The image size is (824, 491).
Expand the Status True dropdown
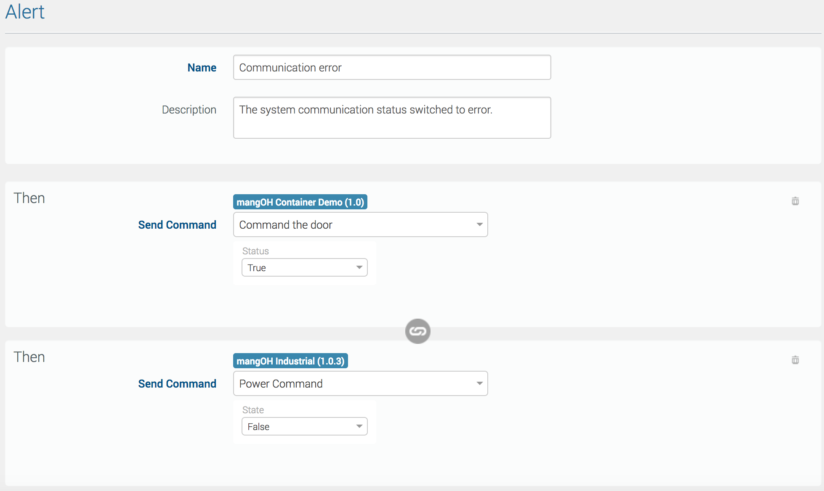click(304, 268)
